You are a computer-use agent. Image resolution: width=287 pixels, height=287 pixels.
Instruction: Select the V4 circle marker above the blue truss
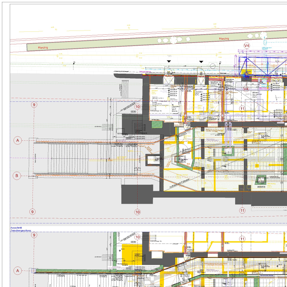[247, 46]
